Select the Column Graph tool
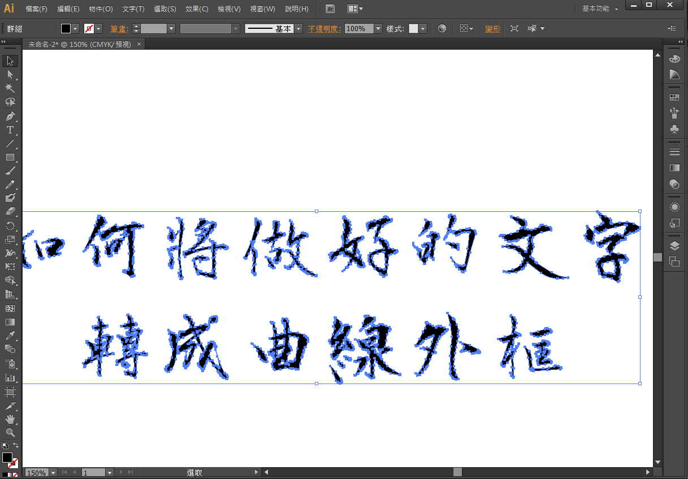 point(10,377)
